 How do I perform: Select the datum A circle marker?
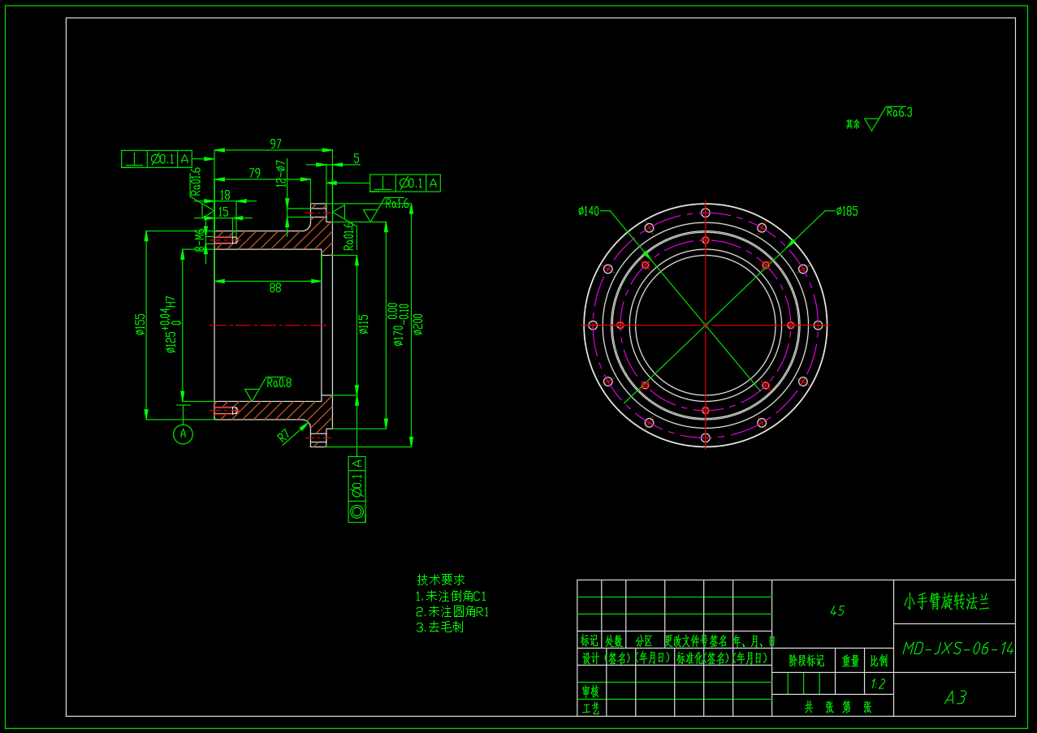coord(184,434)
